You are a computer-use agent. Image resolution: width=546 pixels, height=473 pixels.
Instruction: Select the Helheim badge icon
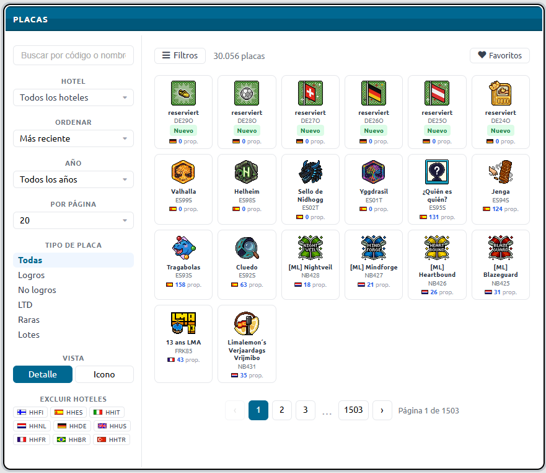point(247,172)
